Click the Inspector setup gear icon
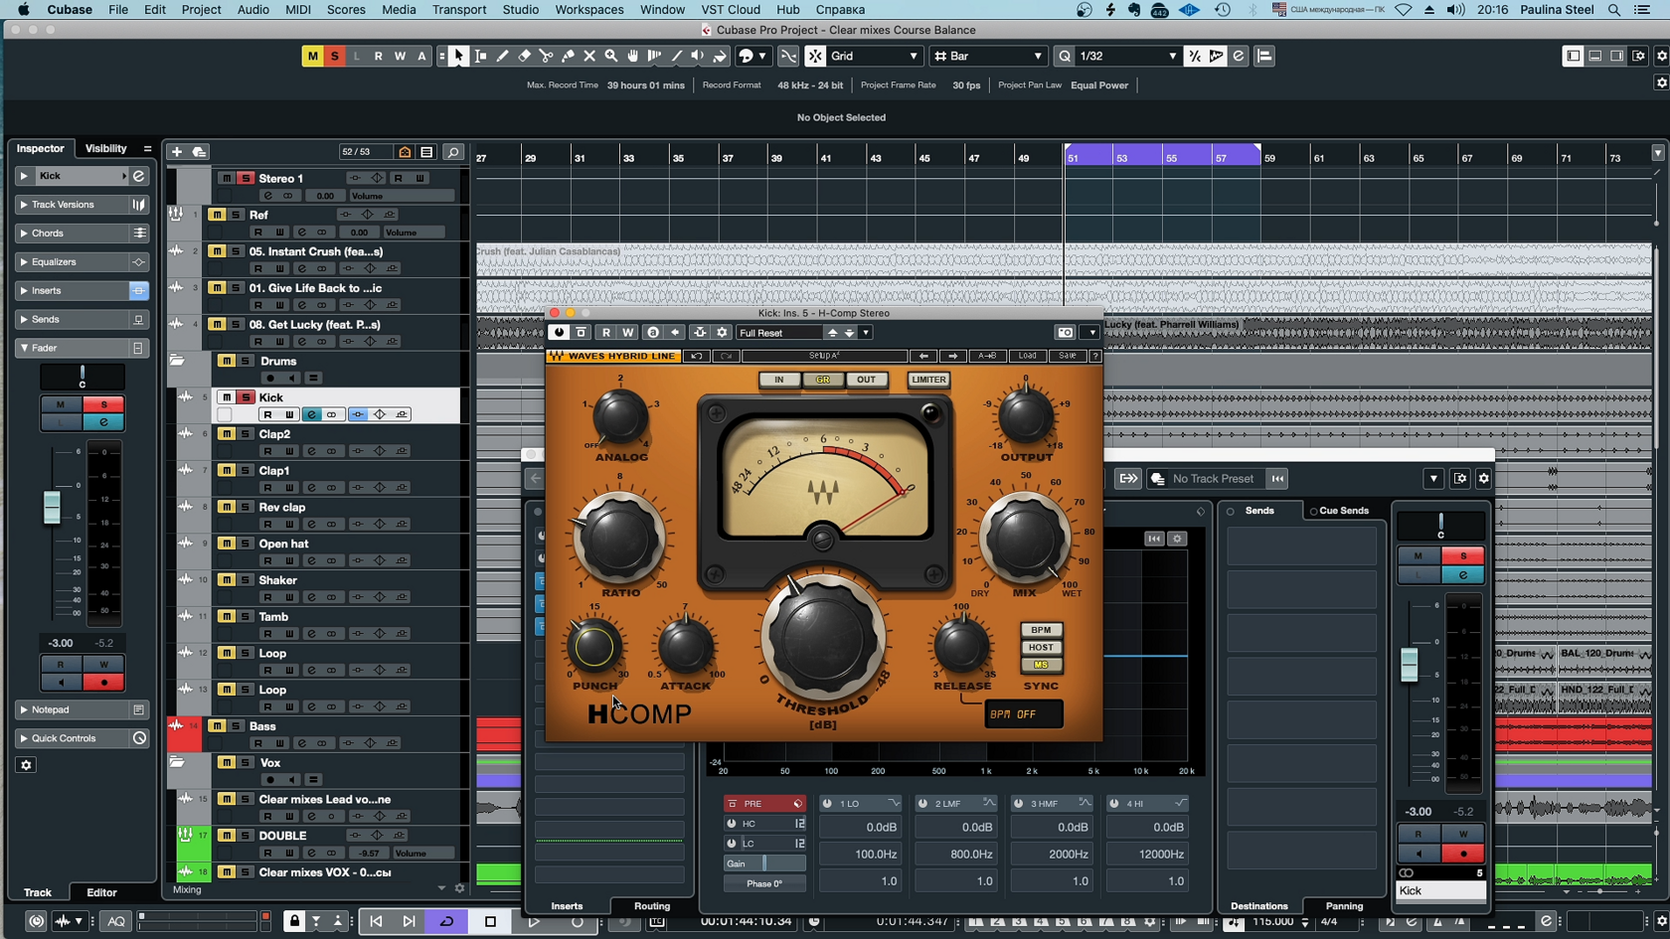 27,765
